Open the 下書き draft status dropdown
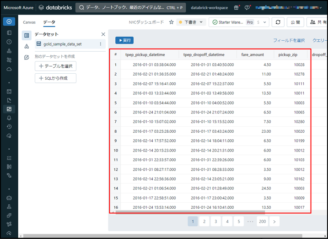This screenshot has height=239, width=328. [191, 22]
